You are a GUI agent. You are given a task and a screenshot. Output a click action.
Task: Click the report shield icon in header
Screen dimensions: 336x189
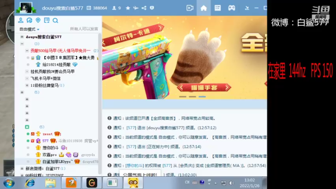click(x=152, y=8)
